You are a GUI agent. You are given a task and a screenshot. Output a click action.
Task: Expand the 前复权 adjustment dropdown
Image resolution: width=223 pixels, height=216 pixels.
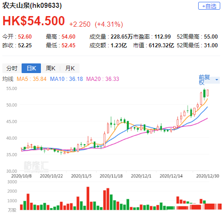point(209,80)
